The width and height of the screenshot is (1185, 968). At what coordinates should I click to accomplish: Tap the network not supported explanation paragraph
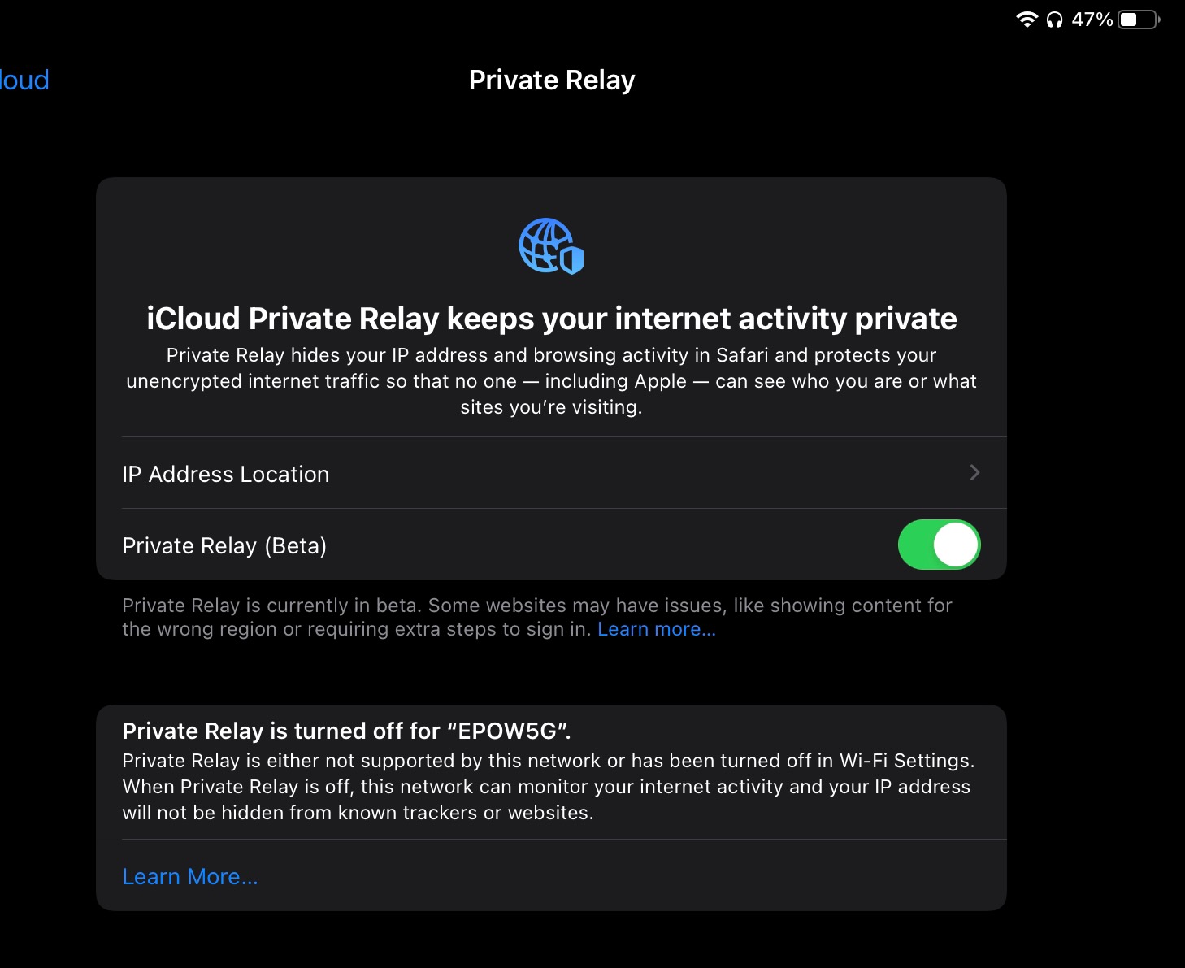[549, 787]
